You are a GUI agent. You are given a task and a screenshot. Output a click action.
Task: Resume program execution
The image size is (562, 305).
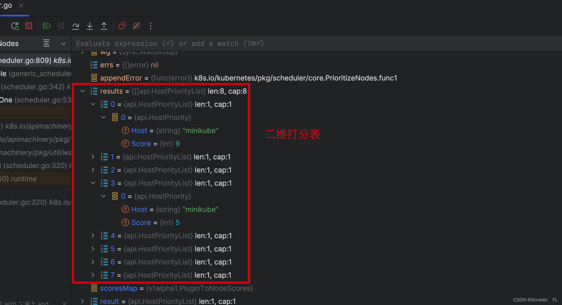tap(47, 26)
